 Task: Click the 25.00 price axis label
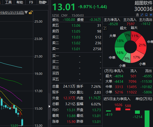point(39,22)
